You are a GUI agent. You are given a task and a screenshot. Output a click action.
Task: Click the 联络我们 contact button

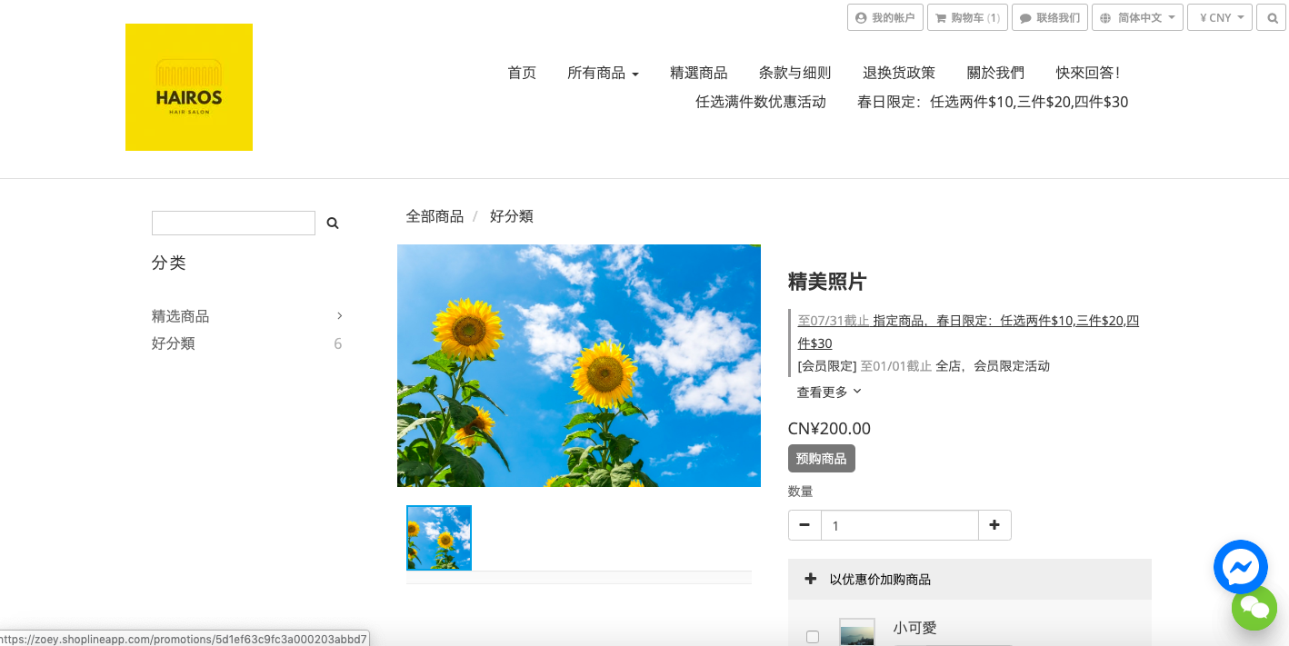pos(1050,17)
